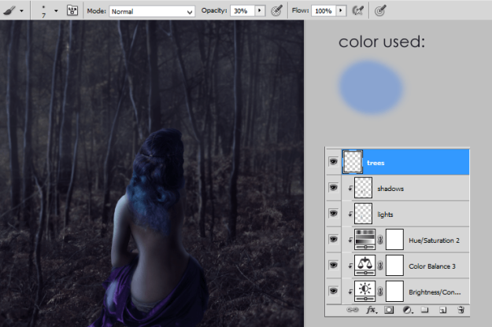
Task: Click mask link icon on Brightness/Contrast
Action: tap(380, 292)
